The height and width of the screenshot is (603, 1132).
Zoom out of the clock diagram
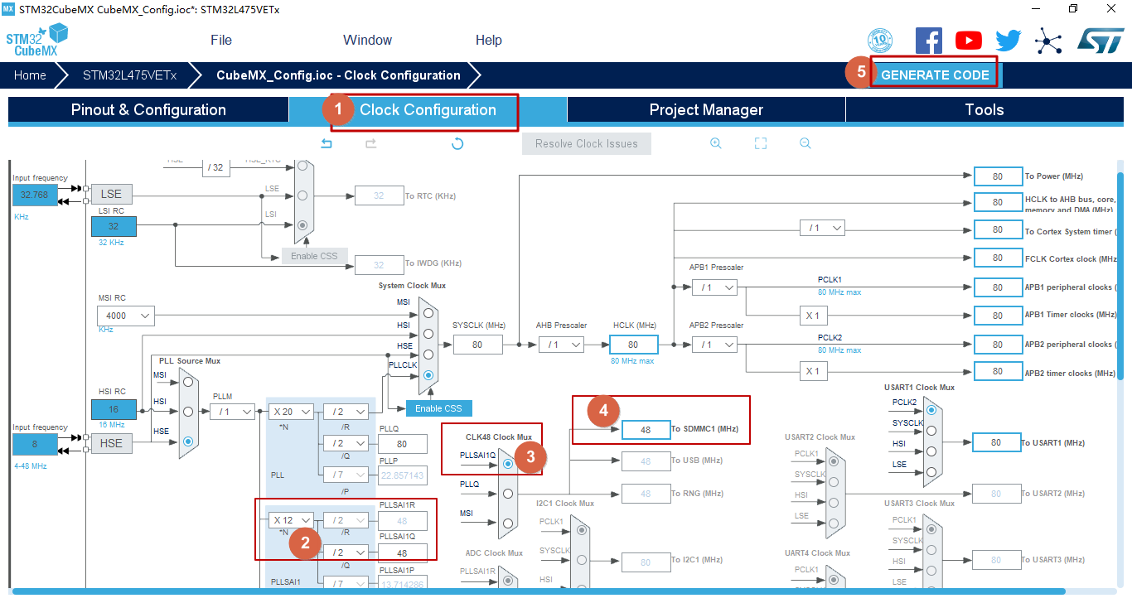805,143
